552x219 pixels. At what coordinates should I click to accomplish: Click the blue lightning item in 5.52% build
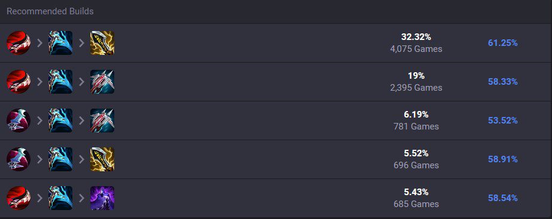coord(60,159)
